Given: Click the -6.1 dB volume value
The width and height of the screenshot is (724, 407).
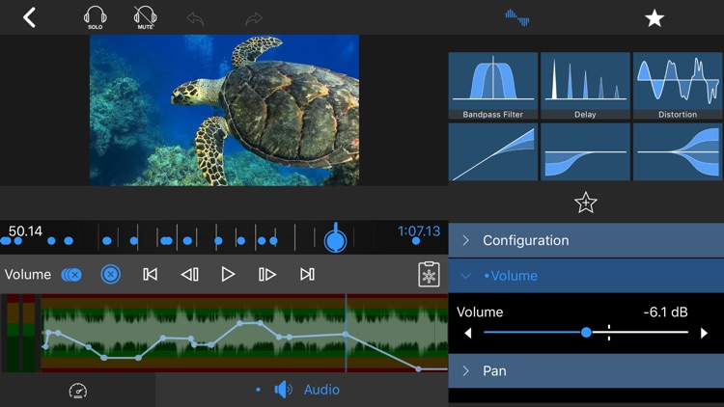Looking at the screenshot, I should (665, 312).
